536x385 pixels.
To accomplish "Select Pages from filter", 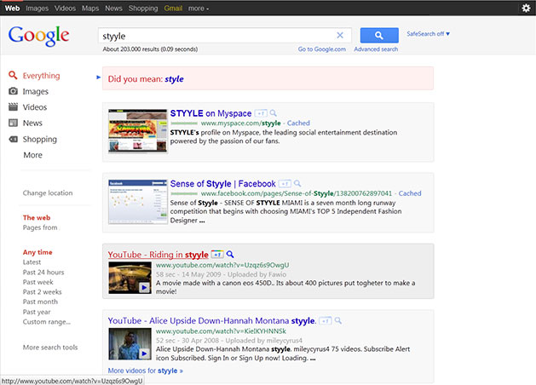I will [40, 227].
